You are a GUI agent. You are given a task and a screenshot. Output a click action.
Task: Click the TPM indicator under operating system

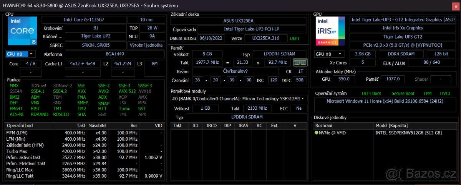point(427,93)
